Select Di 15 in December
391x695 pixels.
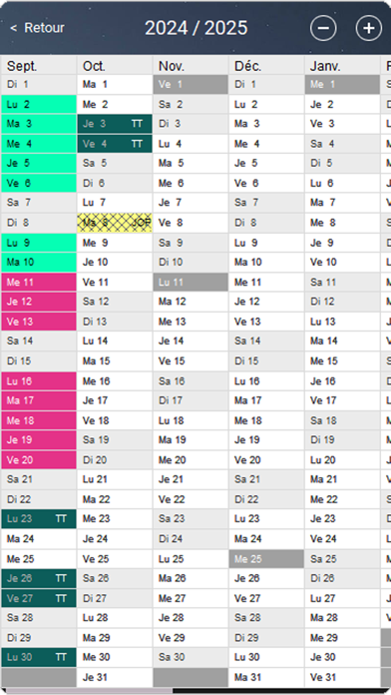pyautogui.click(x=266, y=360)
